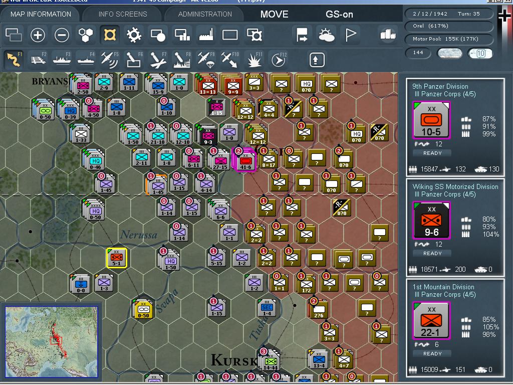This screenshot has height=385, width=513.
Task: Click the zoom in plus icon
Action: 38,35
